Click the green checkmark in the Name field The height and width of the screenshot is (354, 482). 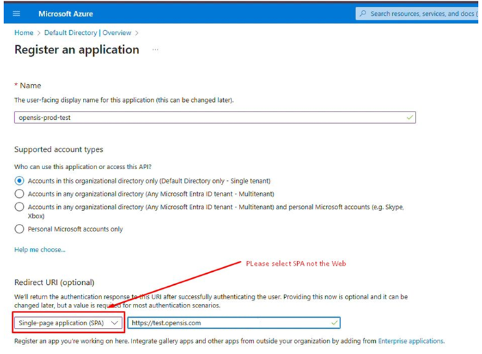(x=409, y=117)
